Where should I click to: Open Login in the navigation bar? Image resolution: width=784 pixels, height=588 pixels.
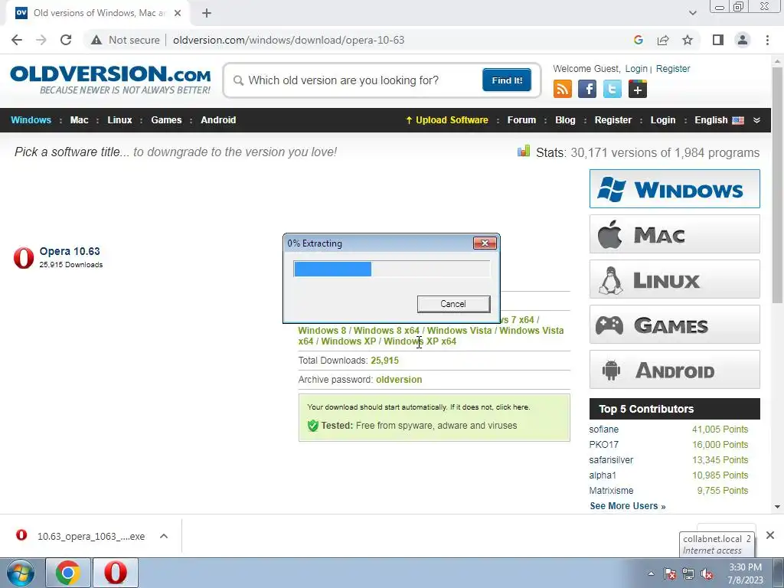point(662,120)
